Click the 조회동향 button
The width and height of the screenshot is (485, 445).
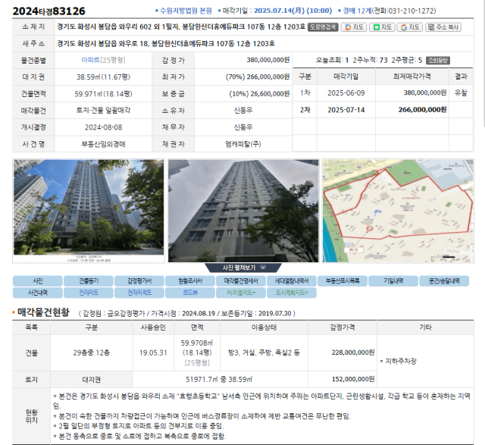pos(438,61)
